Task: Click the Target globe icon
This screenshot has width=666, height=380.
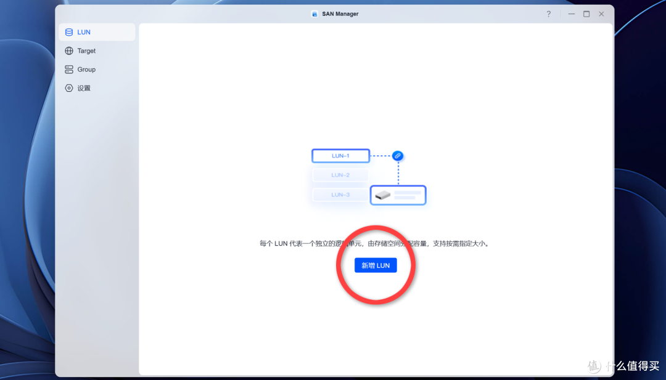Action: 69,51
